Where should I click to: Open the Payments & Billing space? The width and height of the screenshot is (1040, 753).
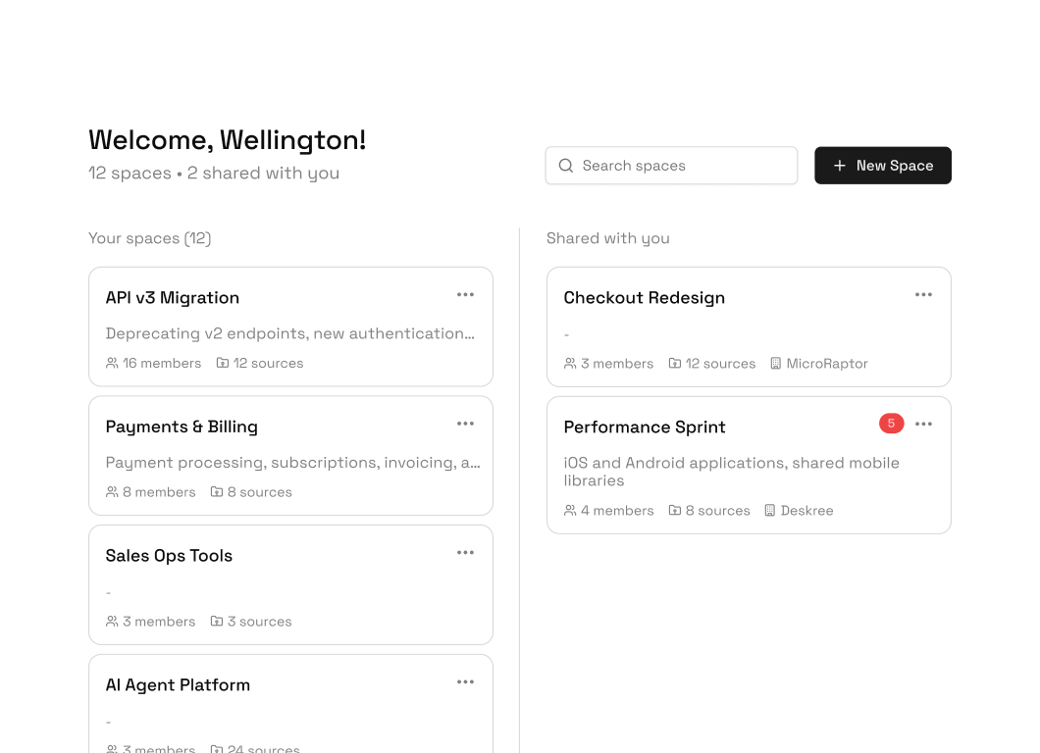(x=182, y=427)
